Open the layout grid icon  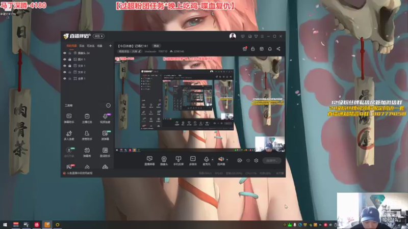262,49
